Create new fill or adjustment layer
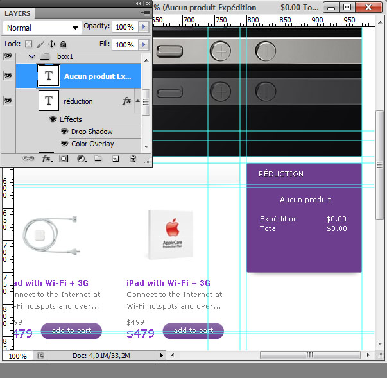The height and width of the screenshot is (378, 387). (82, 159)
